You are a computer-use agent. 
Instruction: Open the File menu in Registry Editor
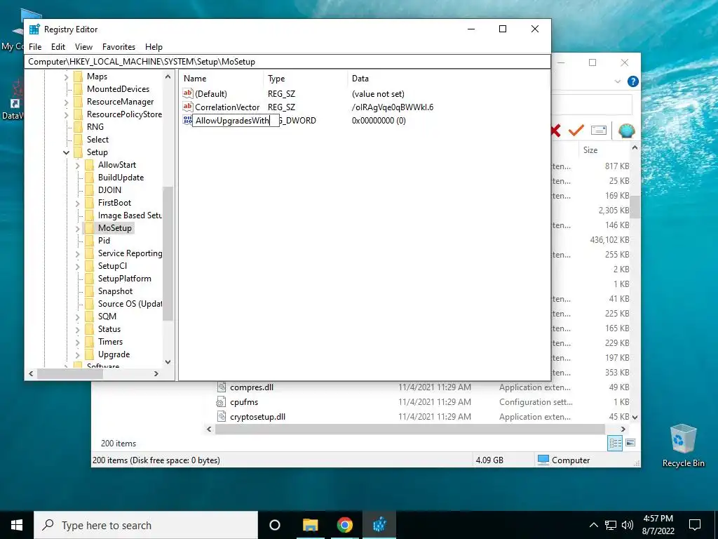click(x=35, y=47)
